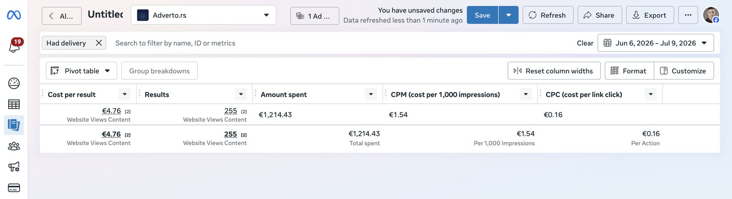Open the Adverto.rs account dropdown
Screen dimensions: 732x199
[x=204, y=15]
